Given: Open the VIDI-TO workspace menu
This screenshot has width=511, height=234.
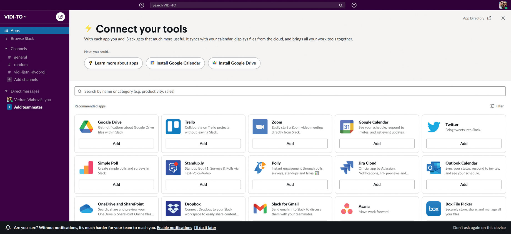Looking at the screenshot, I should point(16,17).
